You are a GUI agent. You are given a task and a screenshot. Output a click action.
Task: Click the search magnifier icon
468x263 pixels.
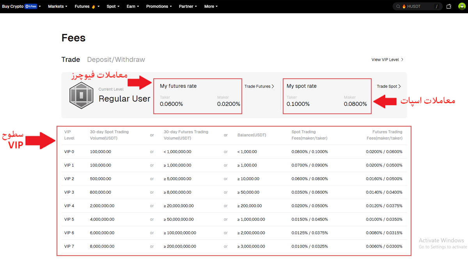tap(398, 7)
